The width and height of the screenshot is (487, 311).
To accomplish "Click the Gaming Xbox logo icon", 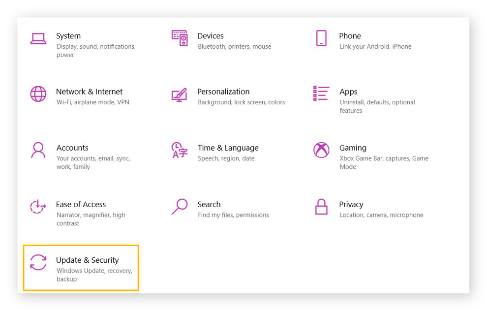I will pyautogui.click(x=321, y=150).
